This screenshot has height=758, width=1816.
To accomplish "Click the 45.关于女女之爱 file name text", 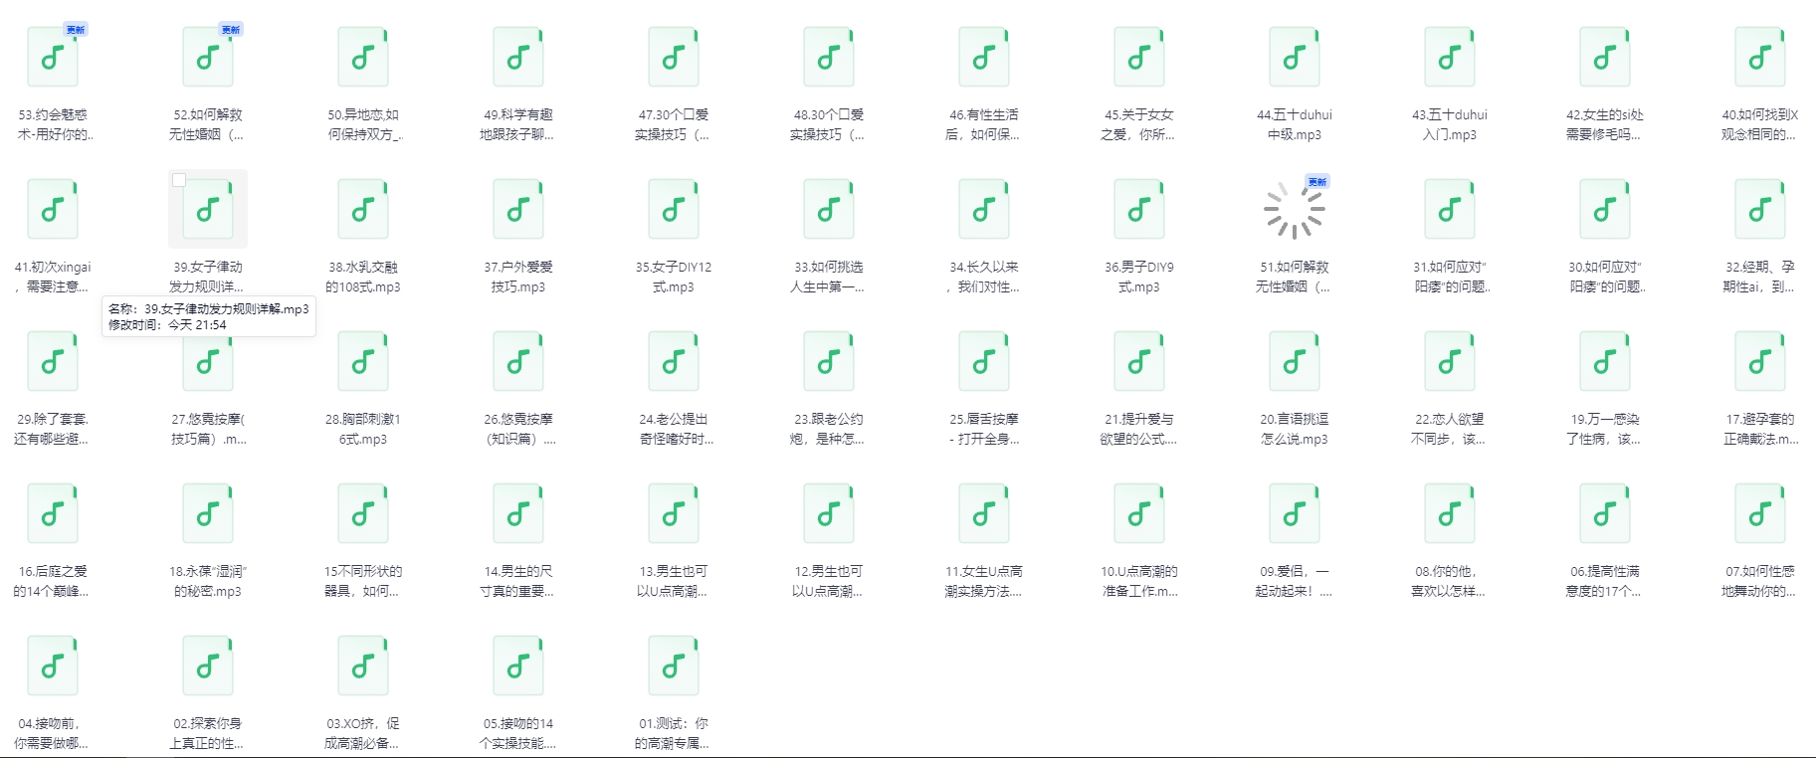I will 1139,124.
